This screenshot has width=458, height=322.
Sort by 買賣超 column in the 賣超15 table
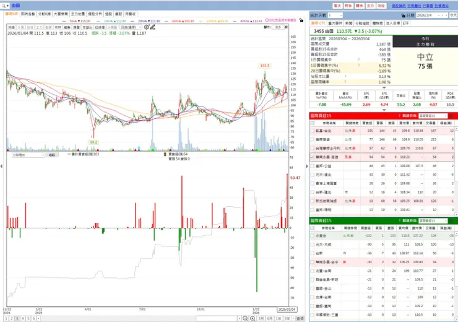click(x=366, y=228)
